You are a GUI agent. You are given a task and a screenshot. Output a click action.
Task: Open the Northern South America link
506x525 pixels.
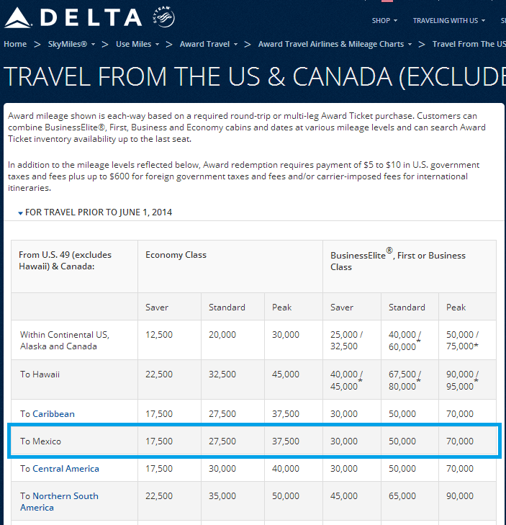pos(59,501)
